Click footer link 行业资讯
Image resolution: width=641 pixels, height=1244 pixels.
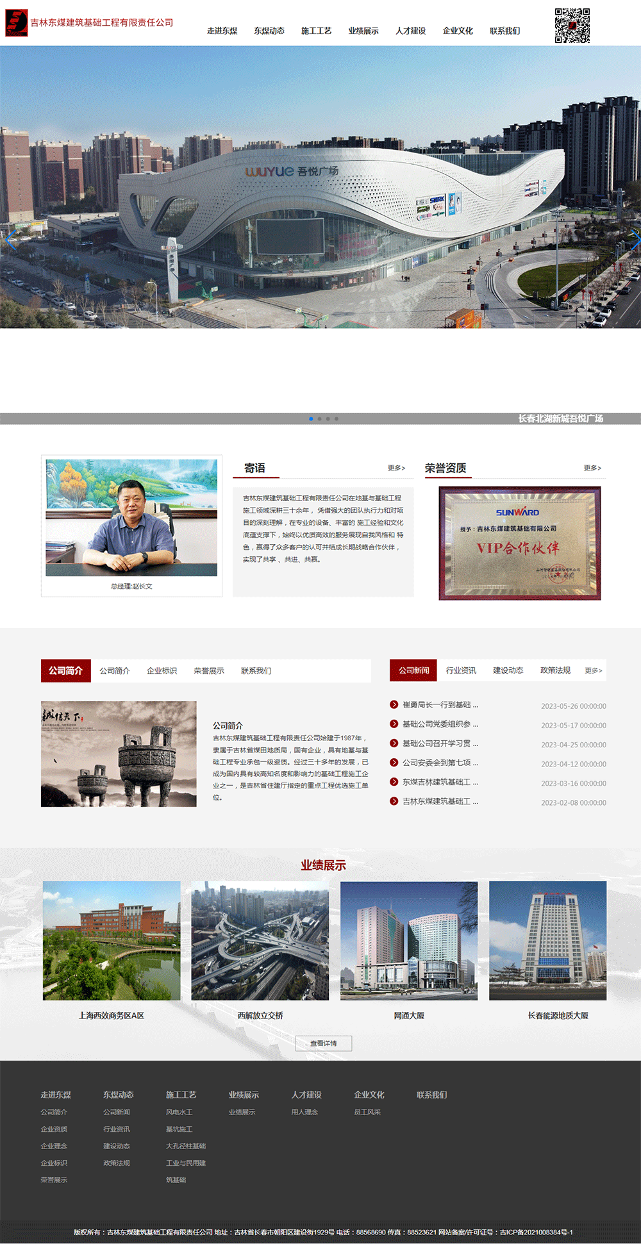tap(117, 1129)
